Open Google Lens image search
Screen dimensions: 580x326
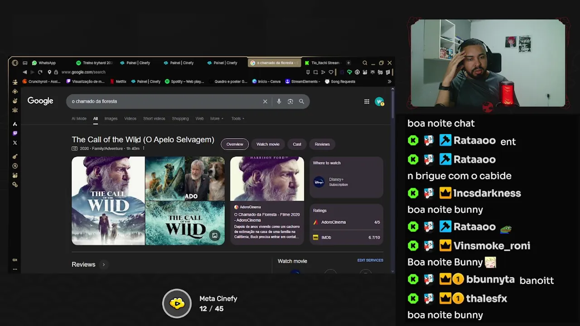coord(290,101)
